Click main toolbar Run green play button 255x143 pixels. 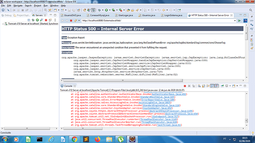(x=106, y=10)
